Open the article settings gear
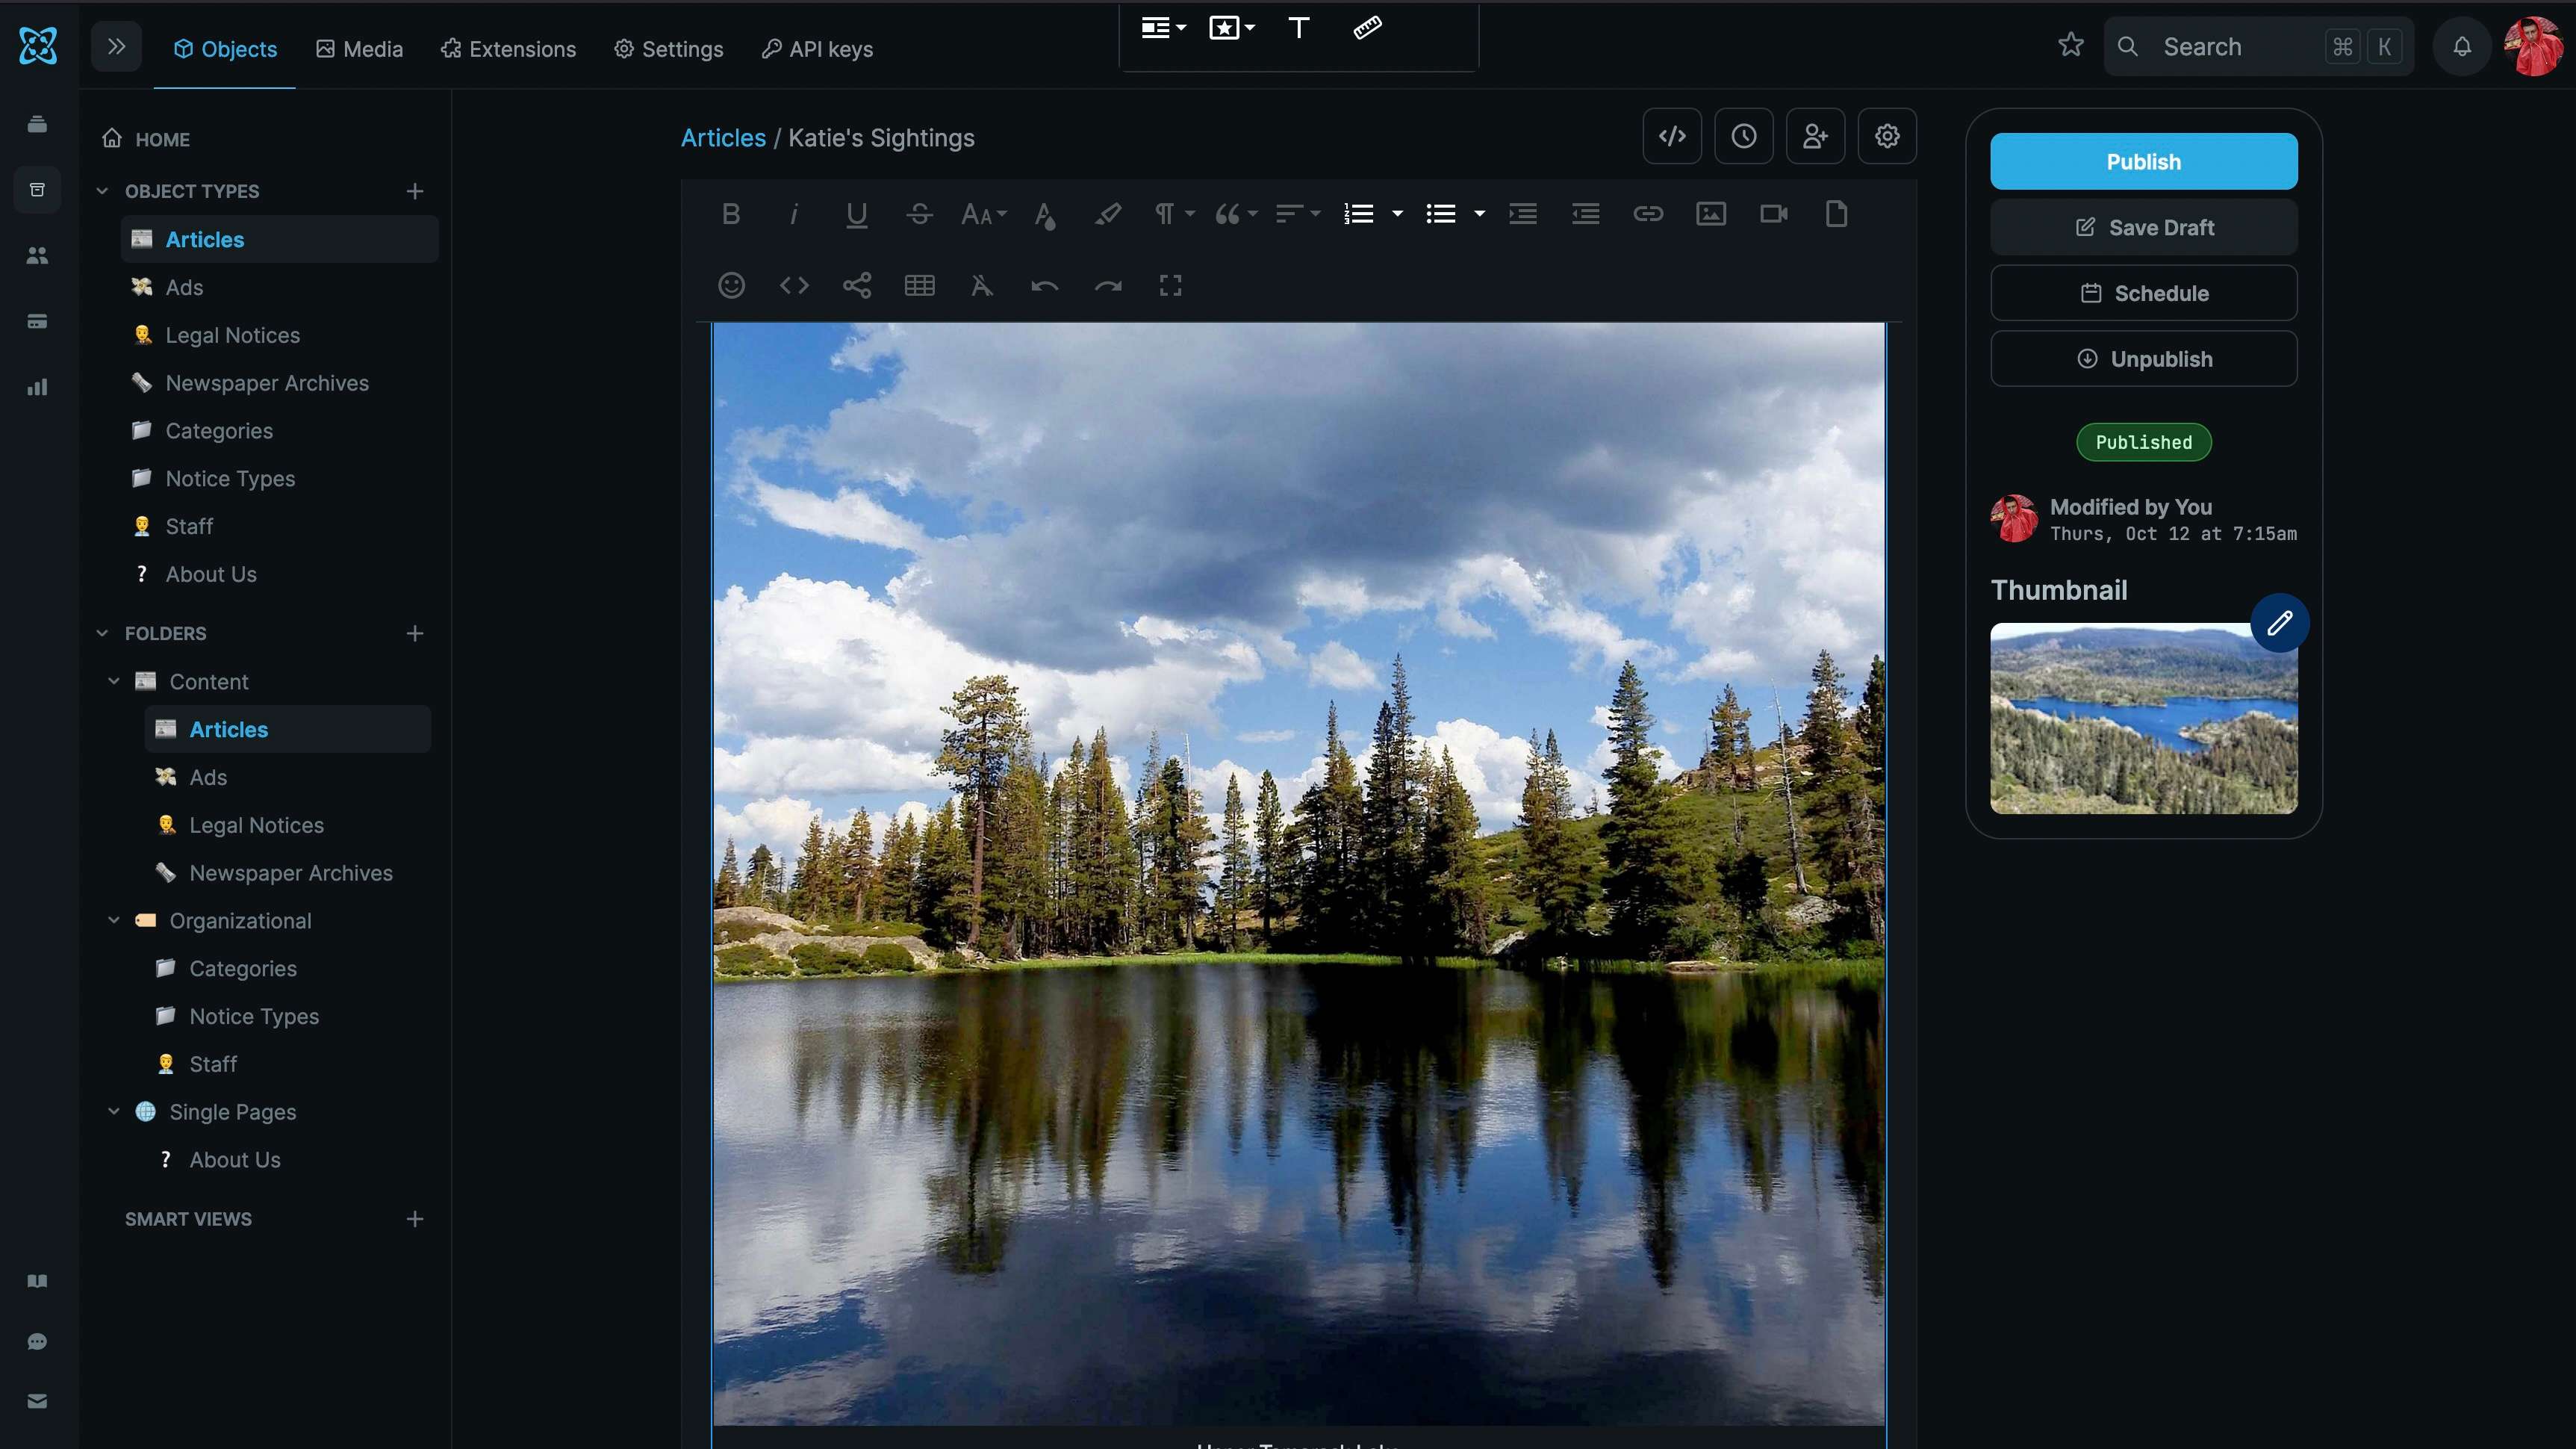Image resolution: width=2576 pixels, height=1449 pixels. (x=1887, y=136)
